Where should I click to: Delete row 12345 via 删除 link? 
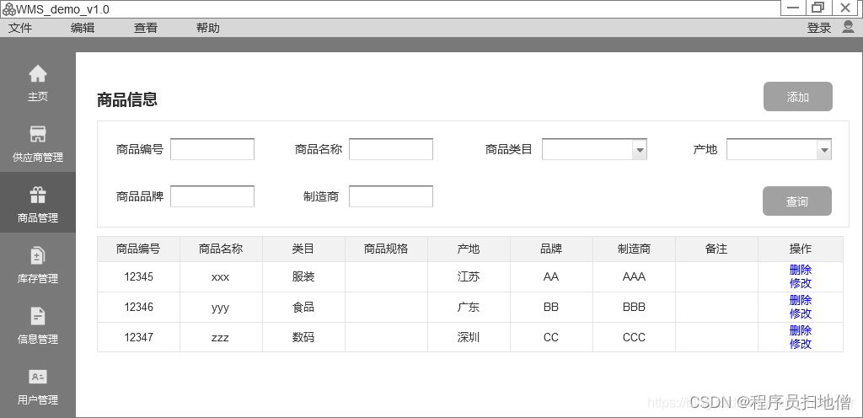point(801,270)
